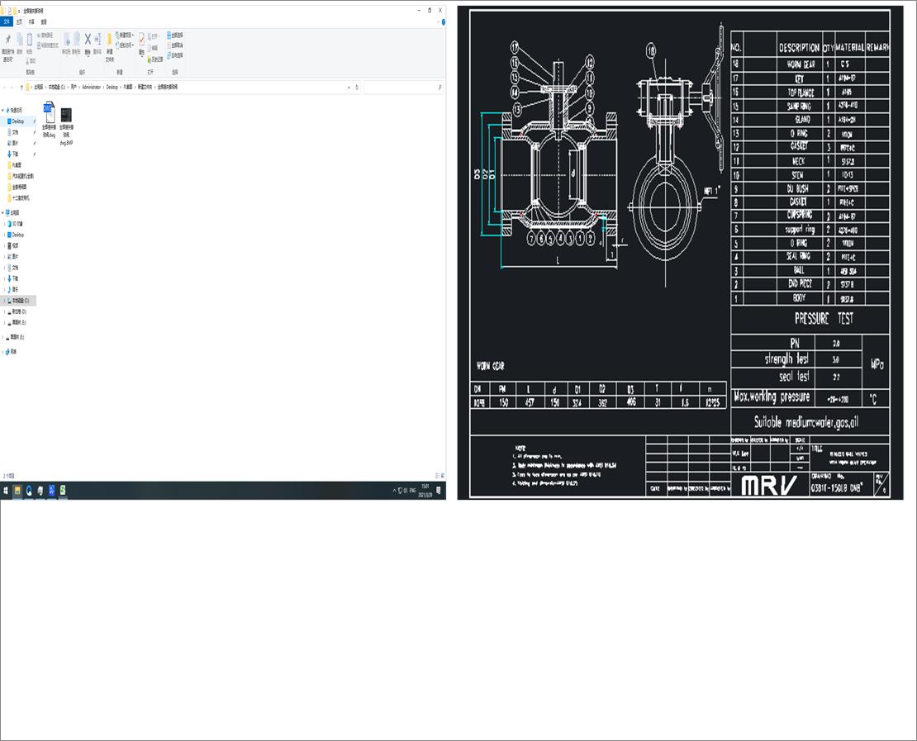The height and width of the screenshot is (741, 917).
Task: Click Select all in the ribbon
Action: click(x=175, y=35)
